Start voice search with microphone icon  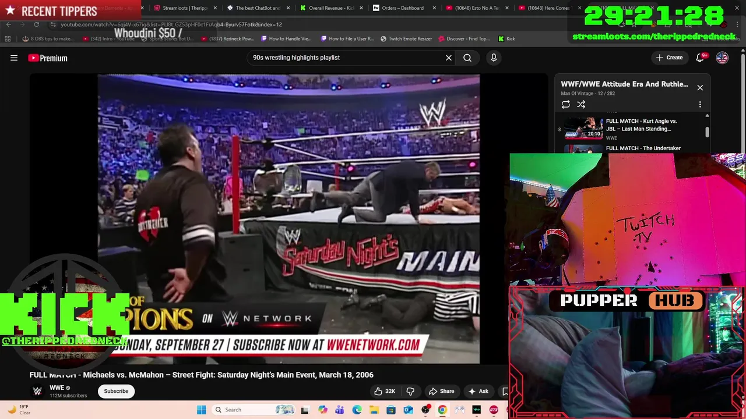click(494, 58)
